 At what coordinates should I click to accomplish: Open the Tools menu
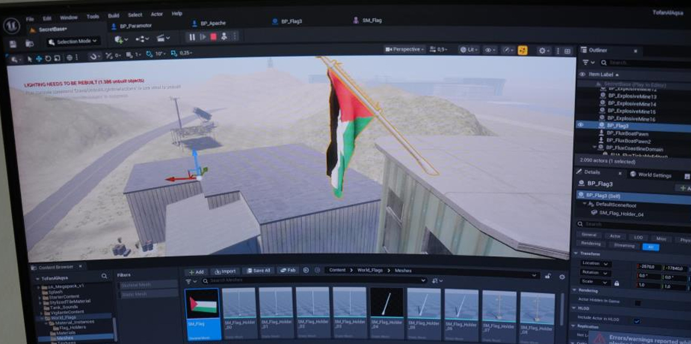point(93,17)
